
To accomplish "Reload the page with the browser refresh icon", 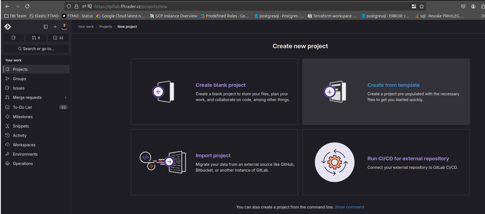I will click(27, 6).
